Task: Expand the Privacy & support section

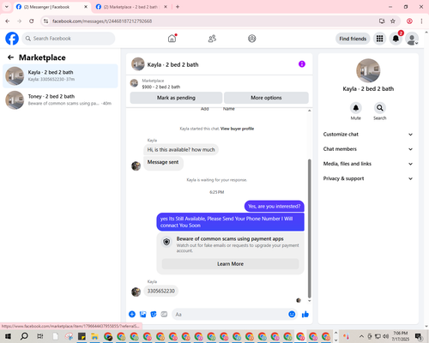Action: pos(368,178)
